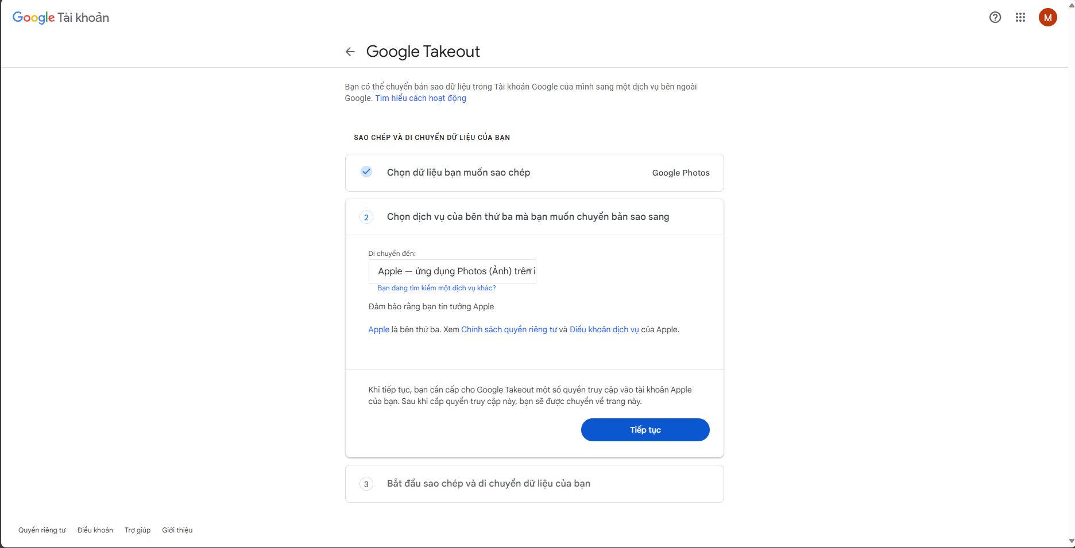Open 'Điều khoản dịch vụ' link

pos(604,329)
